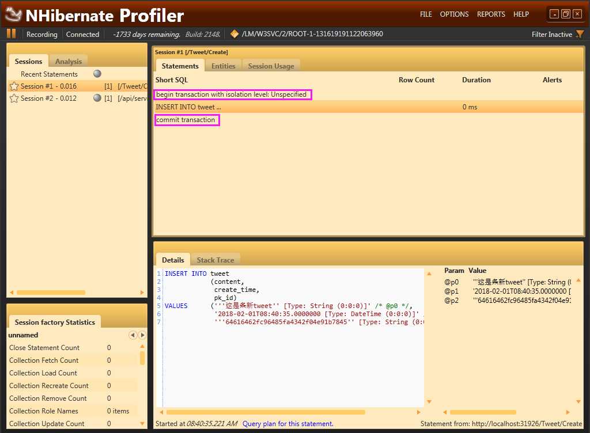Open the Session Usage tab
The width and height of the screenshot is (590, 433).
point(271,66)
